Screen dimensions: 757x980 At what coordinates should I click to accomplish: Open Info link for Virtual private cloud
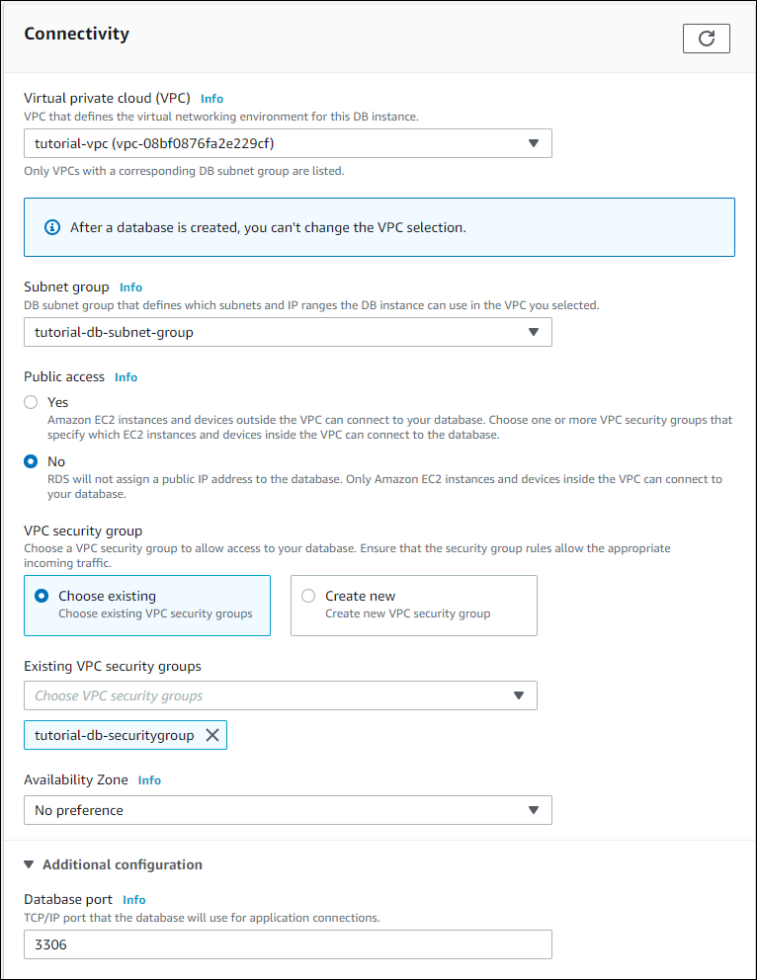click(x=211, y=99)
